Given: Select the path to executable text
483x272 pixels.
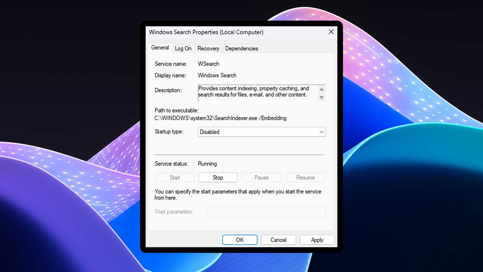Looking at the screenshot, I should pyautogui.click(x=220, y=118).
